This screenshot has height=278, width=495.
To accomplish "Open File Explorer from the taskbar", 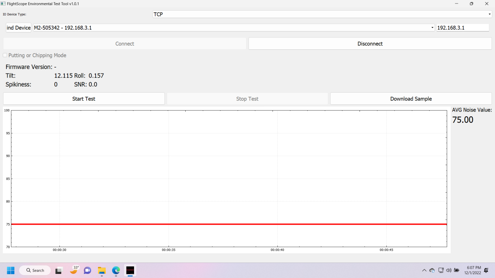I will [101, 270].
